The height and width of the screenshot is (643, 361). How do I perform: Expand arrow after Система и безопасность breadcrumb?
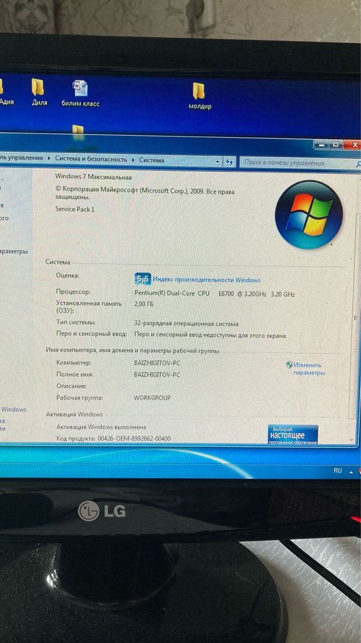click(133, 160)
